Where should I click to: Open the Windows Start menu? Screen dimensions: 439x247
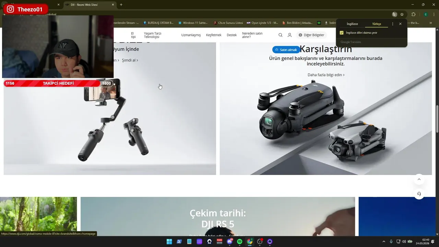[x=169, y=242]
